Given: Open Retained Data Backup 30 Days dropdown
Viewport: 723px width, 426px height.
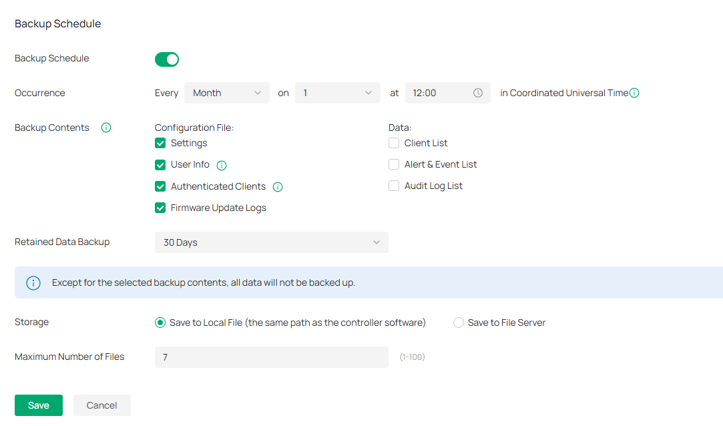Looking at the screenshot, I should click(x=271, y=242).
